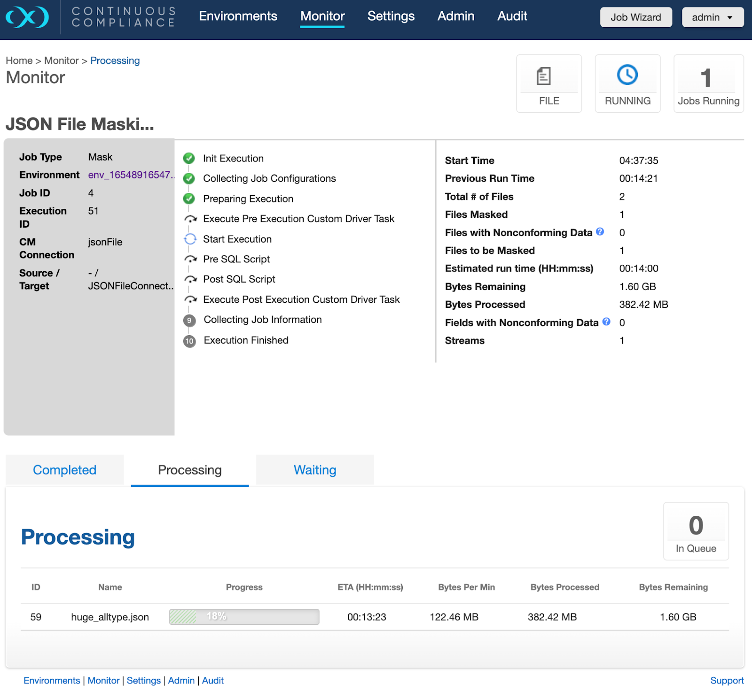Image resolution: width=752 pixels, height=690 pixels.
Task: Click step 10 Execution Finished icon
Action: pyautogui.click(x=189, y=341)
